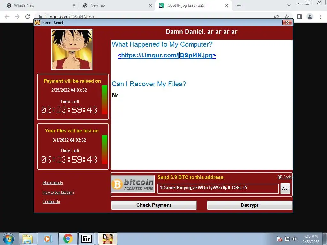This screenshot has width=327, height=245.
Task: Click the Damn Daniel title bar icon
Action: tap(37, 23)
